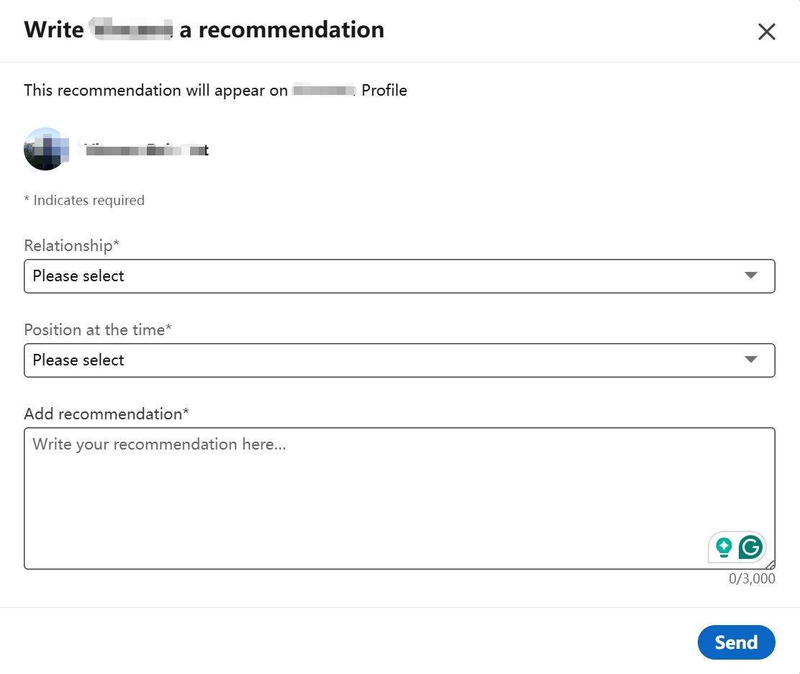This screenshot has height=674, width=800.
Task: Click the "will appear on Profile" sentence
Action: 215,90
